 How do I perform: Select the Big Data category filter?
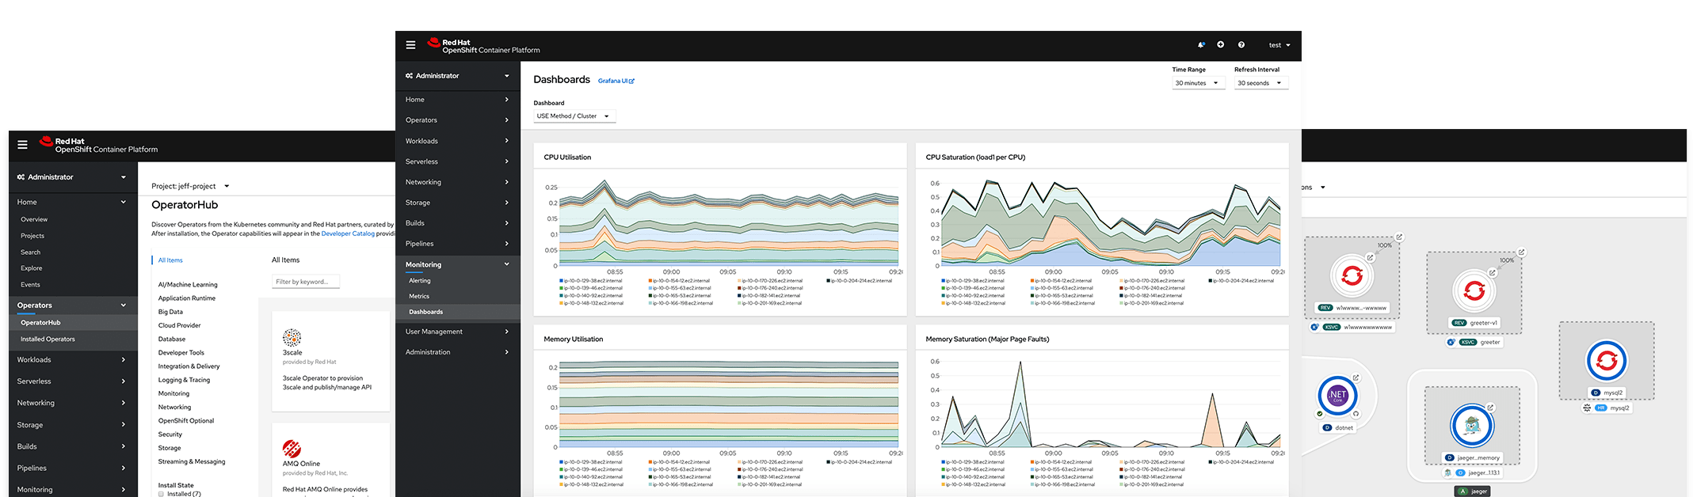170,312
